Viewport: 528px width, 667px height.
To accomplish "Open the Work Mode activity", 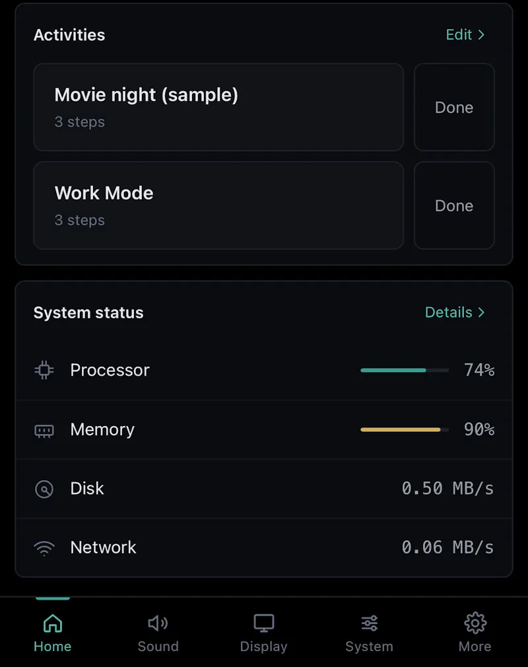I will pos(218,205).
